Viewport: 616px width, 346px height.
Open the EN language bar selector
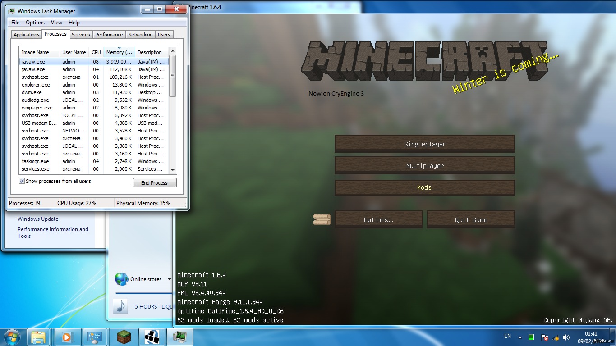tap(507, 336)
